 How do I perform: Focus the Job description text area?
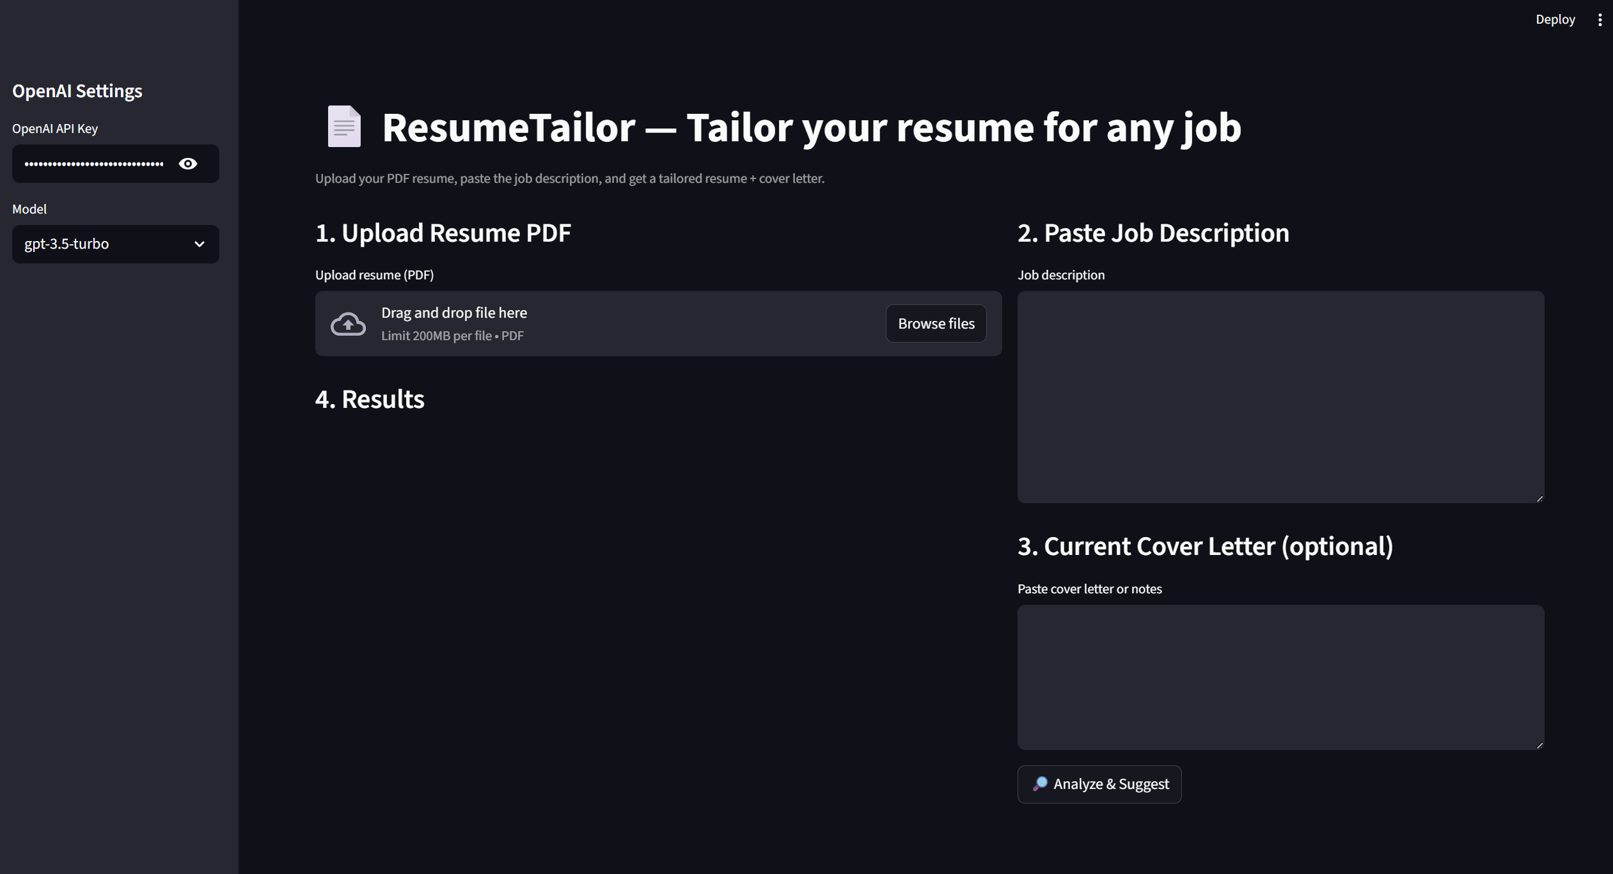point(1280,396)
